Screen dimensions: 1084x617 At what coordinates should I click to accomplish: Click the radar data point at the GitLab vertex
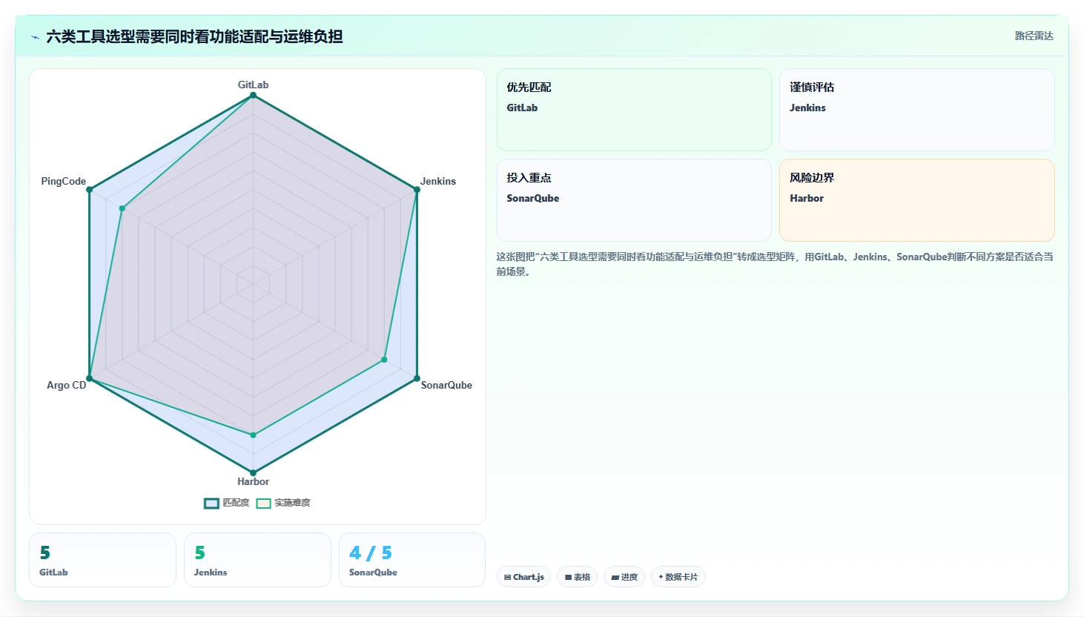(253, 95)
